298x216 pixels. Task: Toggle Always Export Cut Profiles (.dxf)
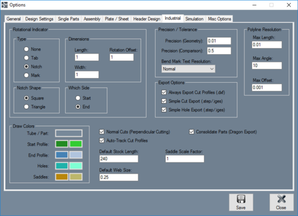193,92
